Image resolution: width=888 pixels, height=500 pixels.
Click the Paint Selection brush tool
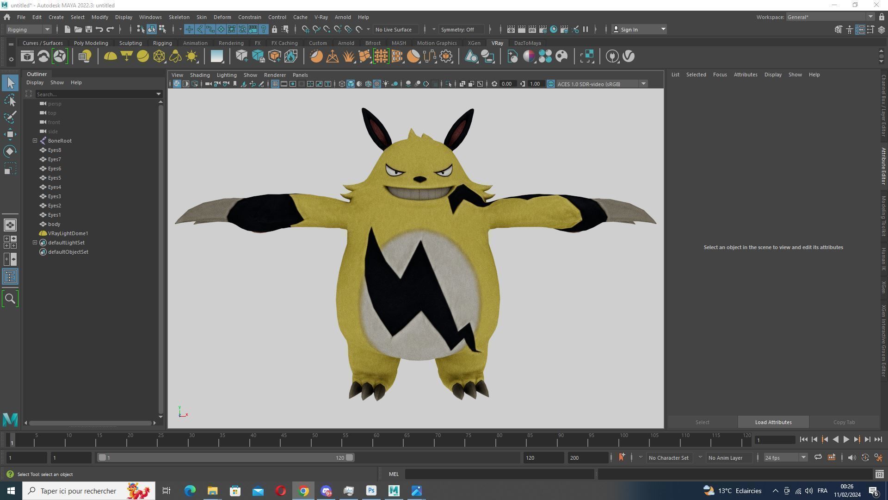[x=10, y=117]
